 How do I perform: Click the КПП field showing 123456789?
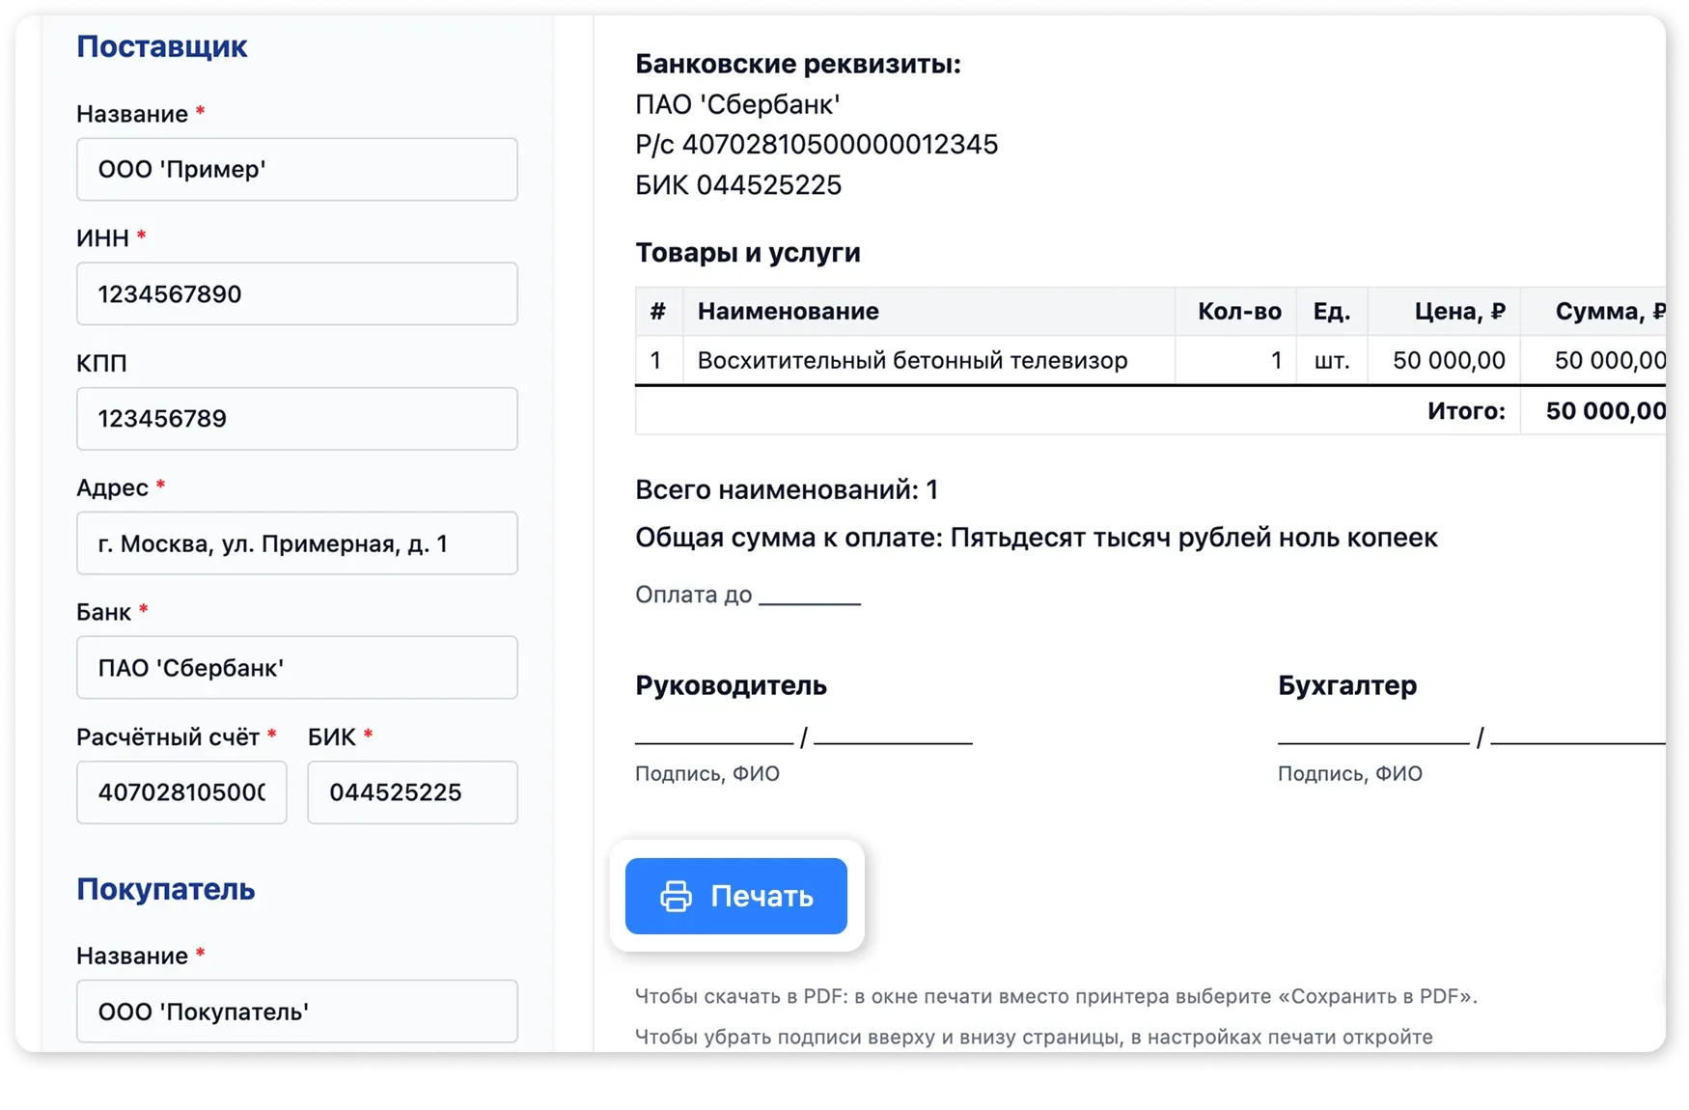(x=296, y=418)
